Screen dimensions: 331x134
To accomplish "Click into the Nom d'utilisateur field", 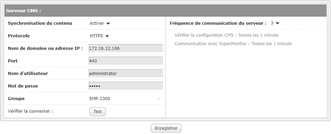I will tap(126, 73).
